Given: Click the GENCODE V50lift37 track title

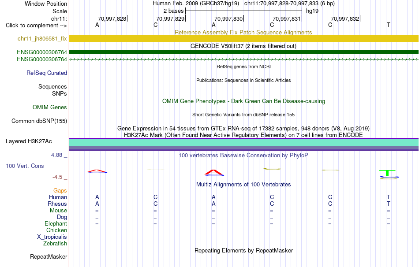Looking at the screenshot, I should pyautogui.click(x=243, y=46).
